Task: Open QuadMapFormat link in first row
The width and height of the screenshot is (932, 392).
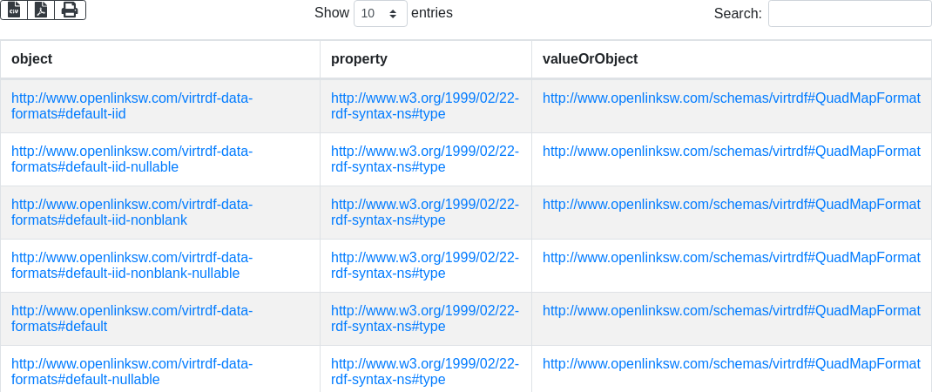Action: click(731, 98)
